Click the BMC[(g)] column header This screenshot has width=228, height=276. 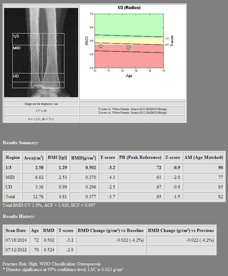(x=57, y=157)
